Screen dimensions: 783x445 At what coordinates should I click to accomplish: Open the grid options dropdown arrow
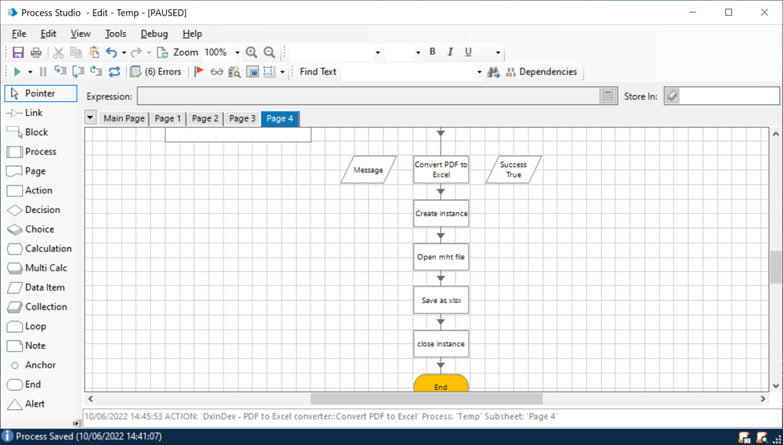(x=282, y=72)
